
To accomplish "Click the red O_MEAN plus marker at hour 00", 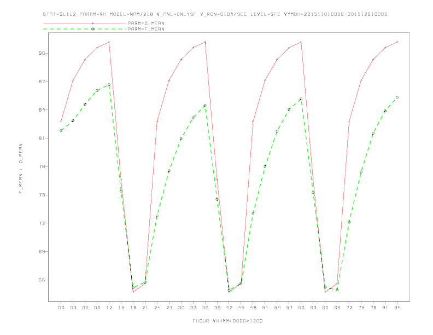I will (x=61, y=121).
